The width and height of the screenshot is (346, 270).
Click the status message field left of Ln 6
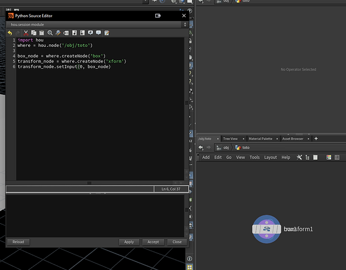(80, 189)
